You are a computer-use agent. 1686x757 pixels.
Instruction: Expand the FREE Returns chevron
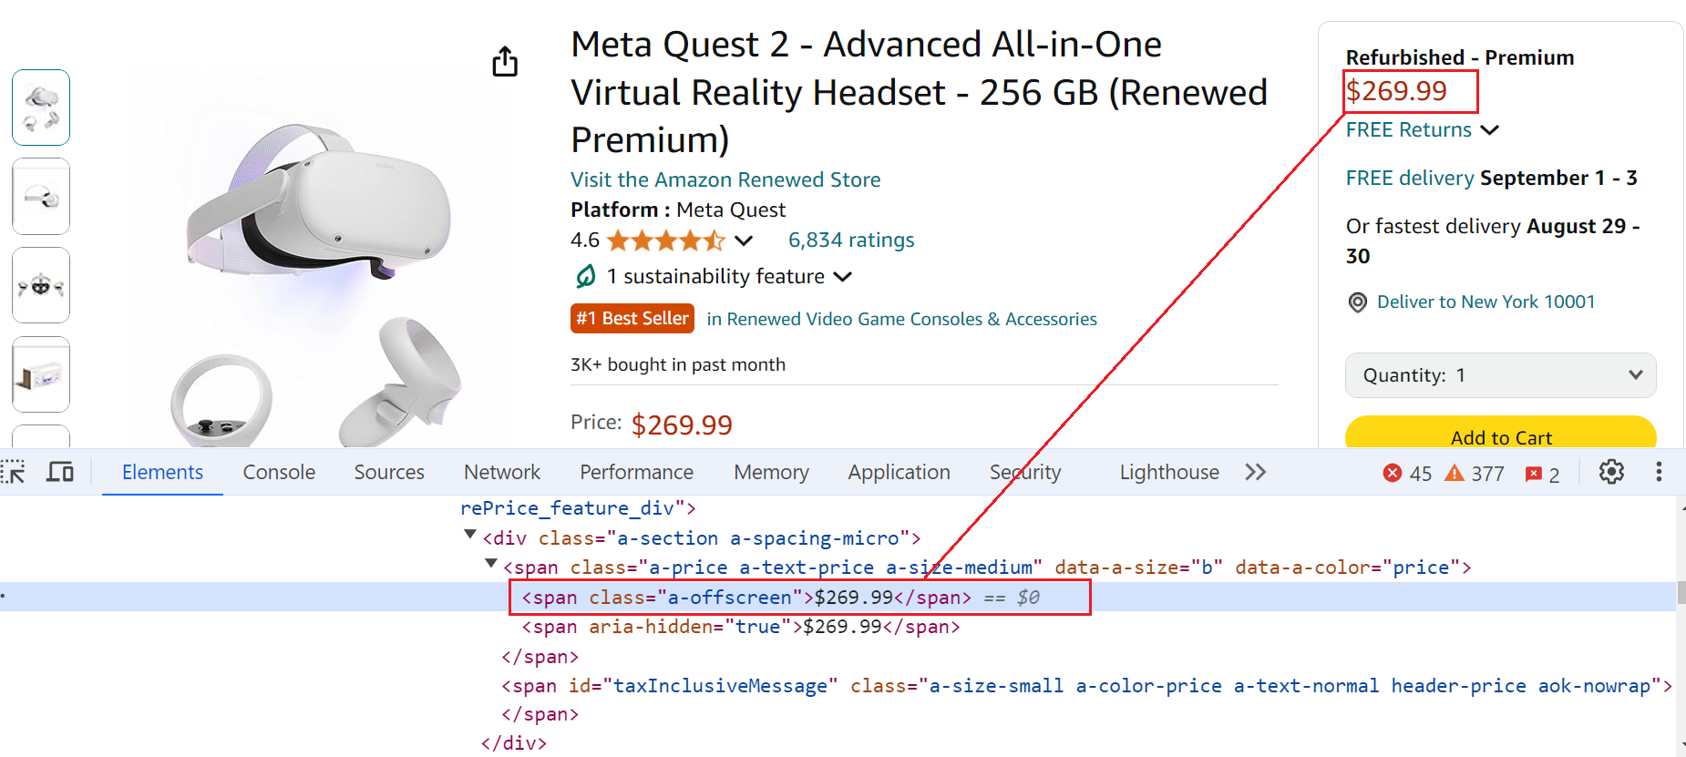[x=1490, y=130]
